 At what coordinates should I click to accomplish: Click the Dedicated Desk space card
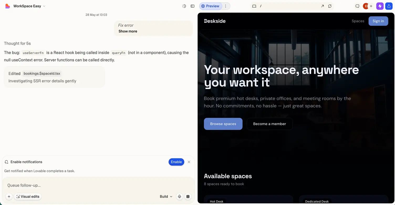coord(344,200)
